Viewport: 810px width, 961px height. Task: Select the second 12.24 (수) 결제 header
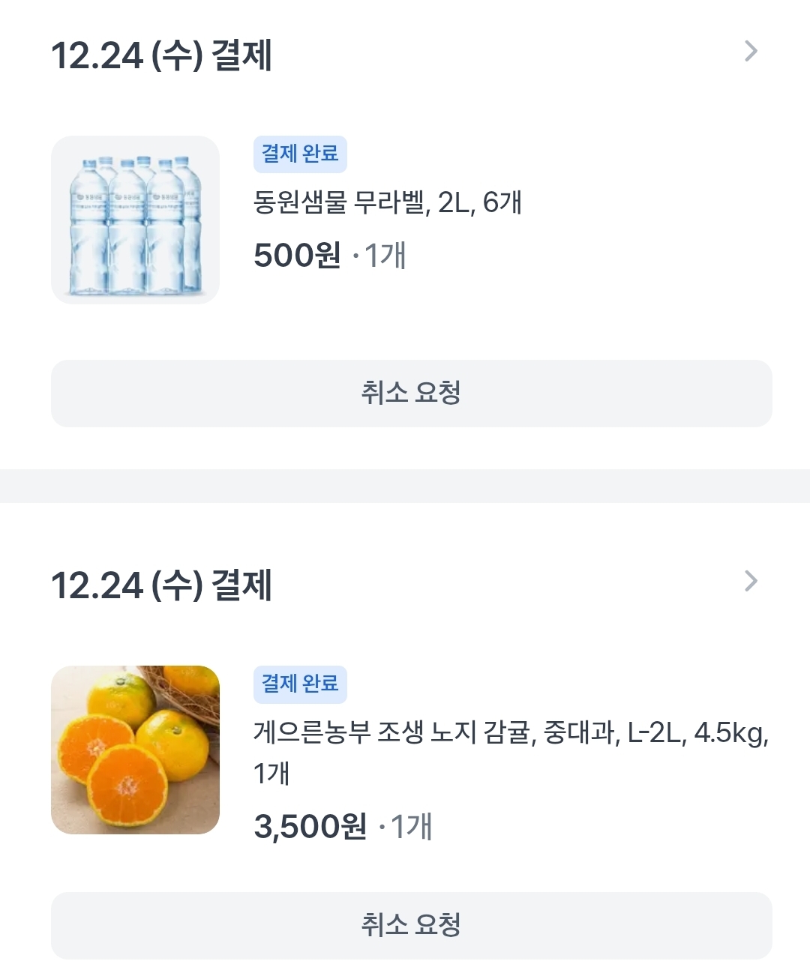(x=161, y=586)
